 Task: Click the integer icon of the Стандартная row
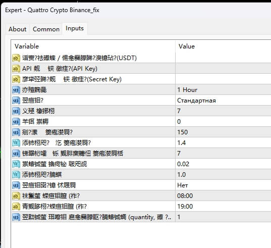pos(16,101)
